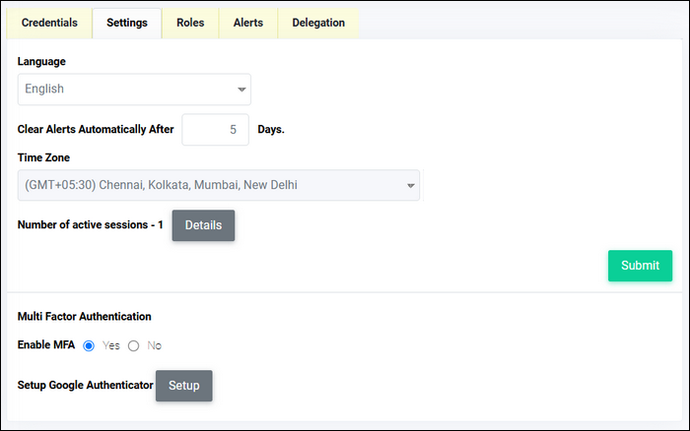The image size is (690, 431).
Task: Focus the clear alerts days field
Action: pos(215,130)
